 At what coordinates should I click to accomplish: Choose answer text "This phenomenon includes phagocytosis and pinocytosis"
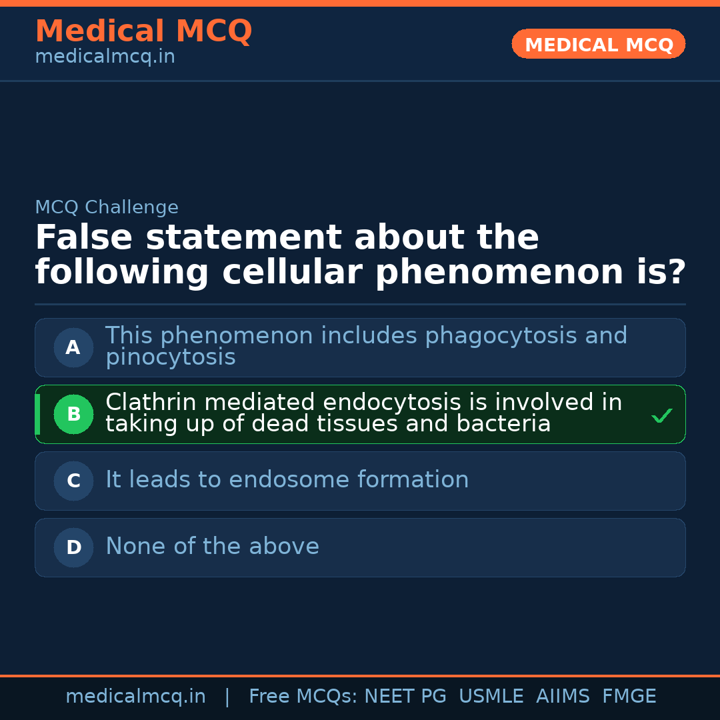click(x=366, y=346)
